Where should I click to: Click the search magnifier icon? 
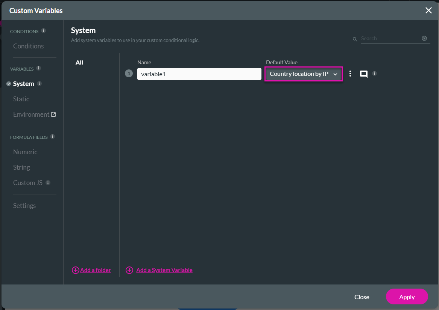tap(355, 39)
